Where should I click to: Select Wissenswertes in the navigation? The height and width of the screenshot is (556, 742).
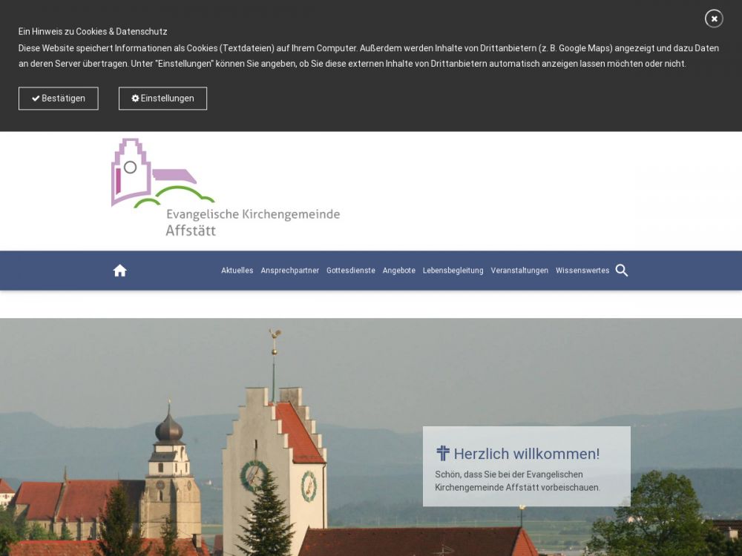[x=582, y=271]
